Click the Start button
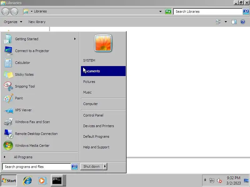250x187 pixels. (9, 180)
